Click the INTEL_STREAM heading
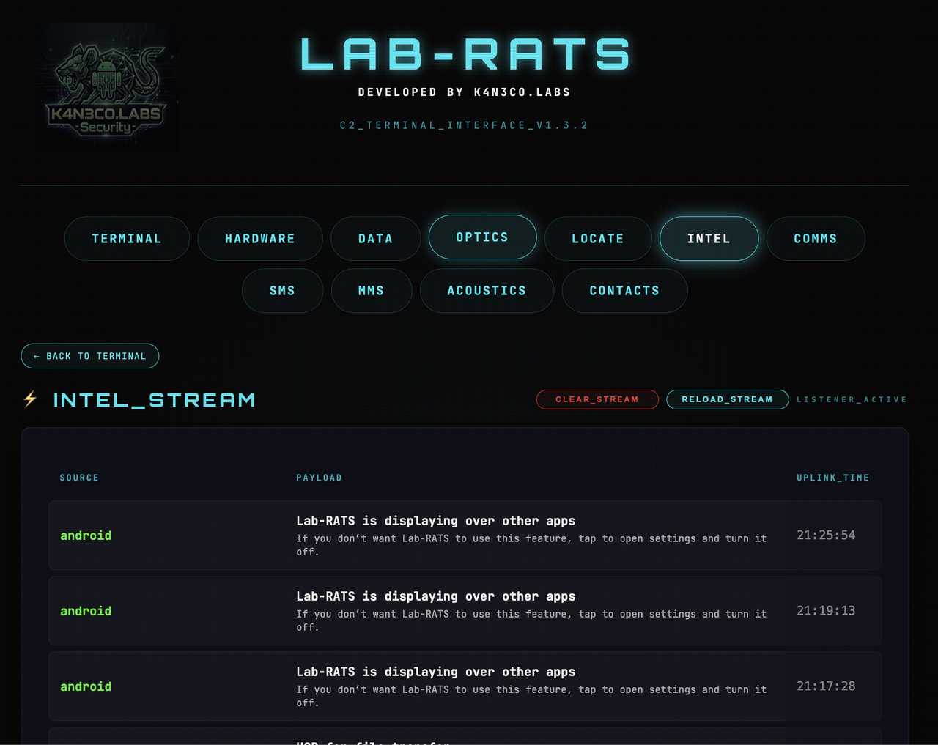The width and height of the screenshot is (938, 745). 155,400
